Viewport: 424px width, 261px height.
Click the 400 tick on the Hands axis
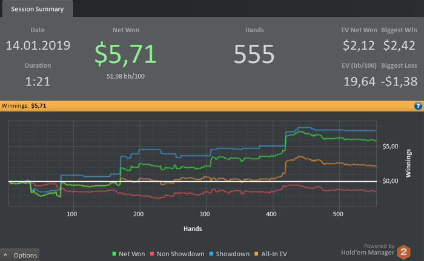[271, 214]
